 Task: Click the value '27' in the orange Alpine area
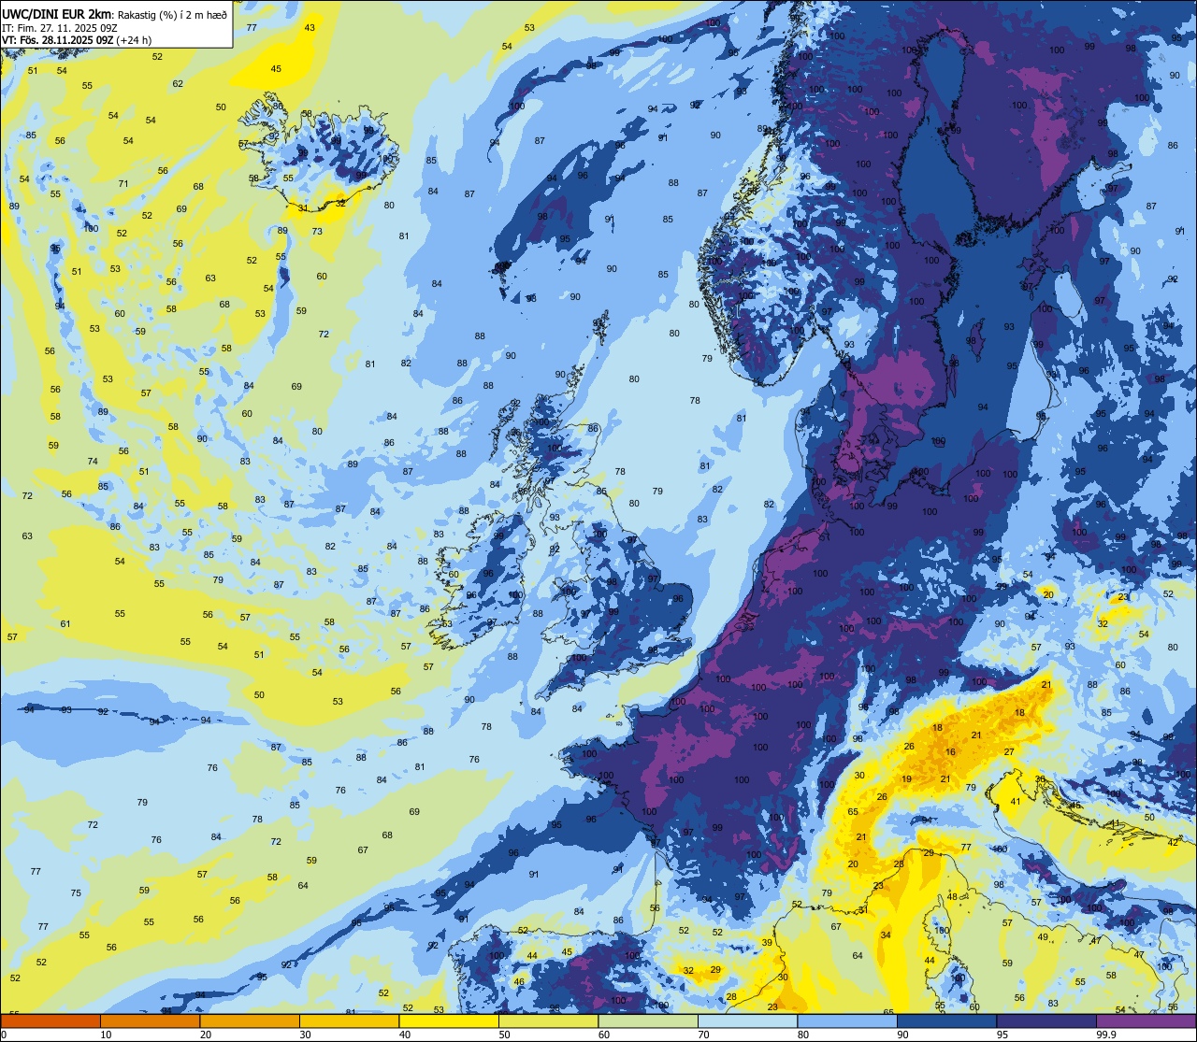(x=1009, y=752)
